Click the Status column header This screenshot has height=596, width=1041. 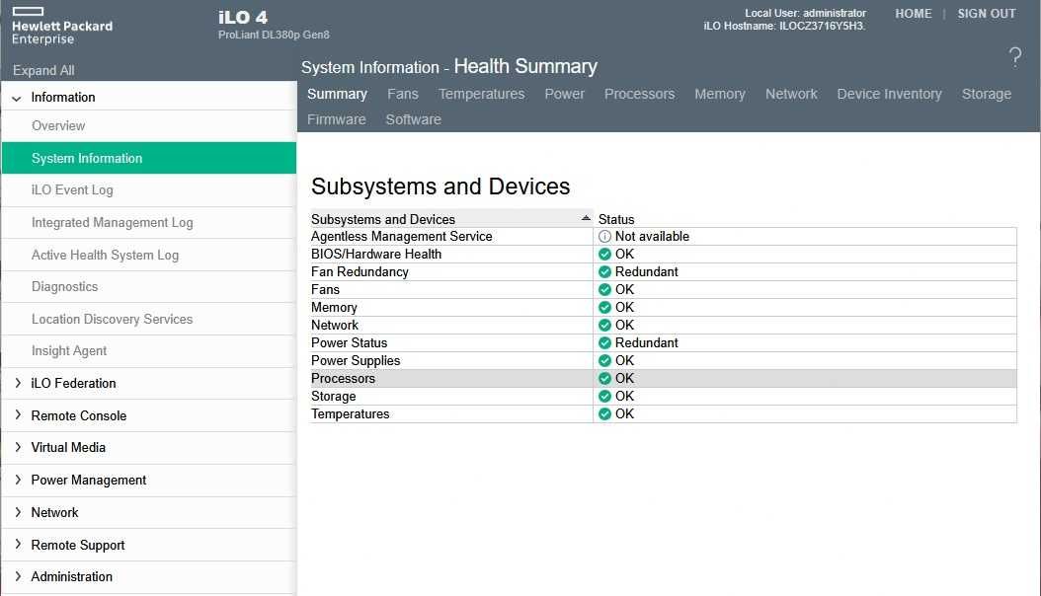pyautogui.click(x=616, y=219)
